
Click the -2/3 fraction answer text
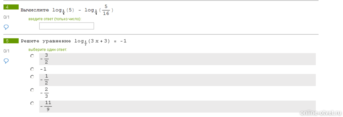pos(44,93)
